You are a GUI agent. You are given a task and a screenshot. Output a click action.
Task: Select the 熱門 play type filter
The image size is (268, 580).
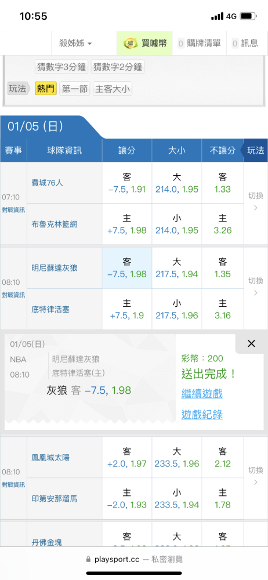click(46, 89)
